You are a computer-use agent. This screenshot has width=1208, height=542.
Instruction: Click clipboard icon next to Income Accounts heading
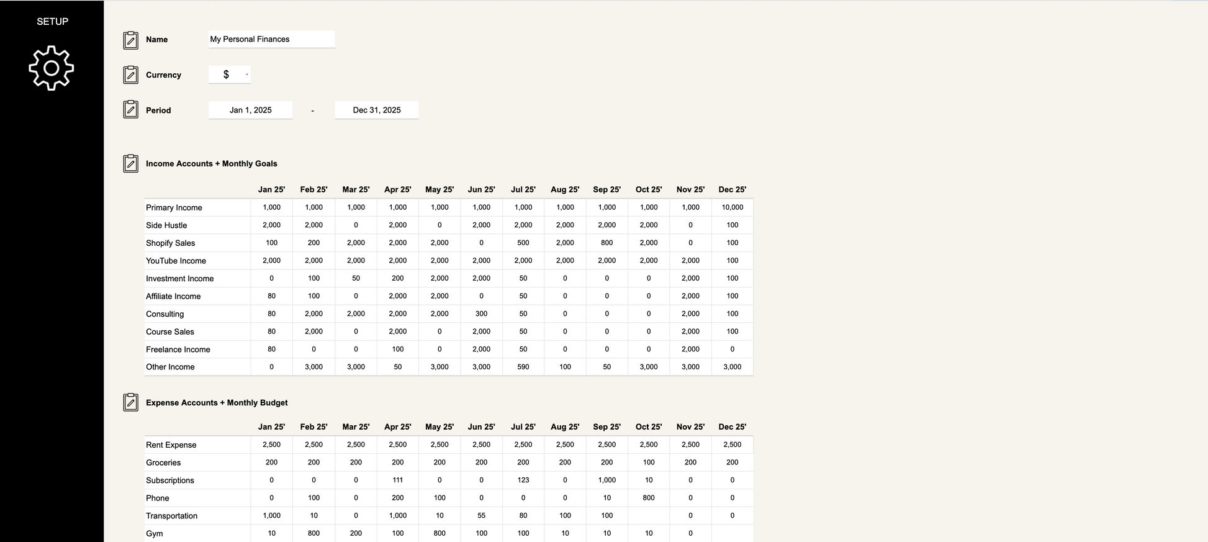(130, 164)
